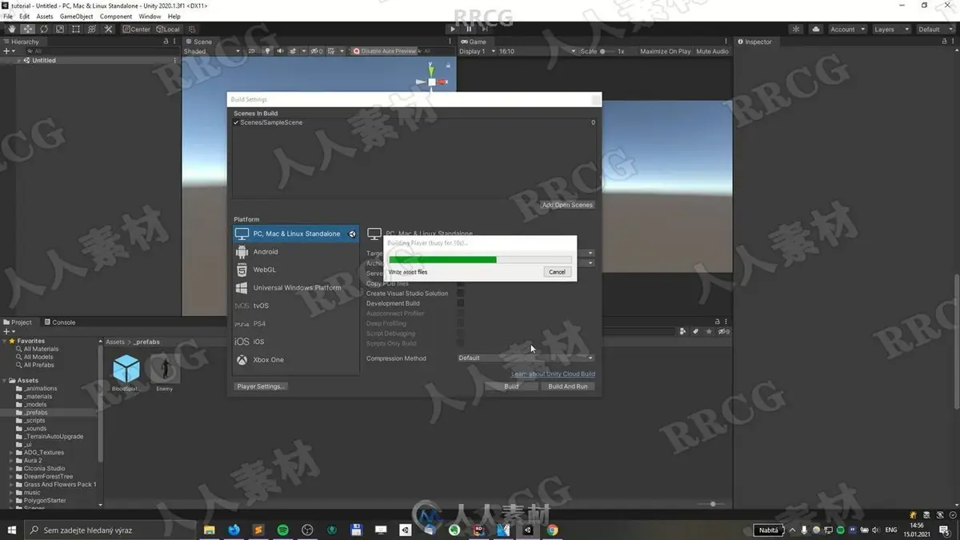Select PS4 platform in list
Image resolution: width=960 pixels, height=540 pixels.
(296, 324)
